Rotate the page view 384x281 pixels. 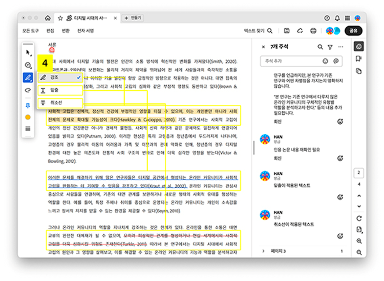coord(359,218)
